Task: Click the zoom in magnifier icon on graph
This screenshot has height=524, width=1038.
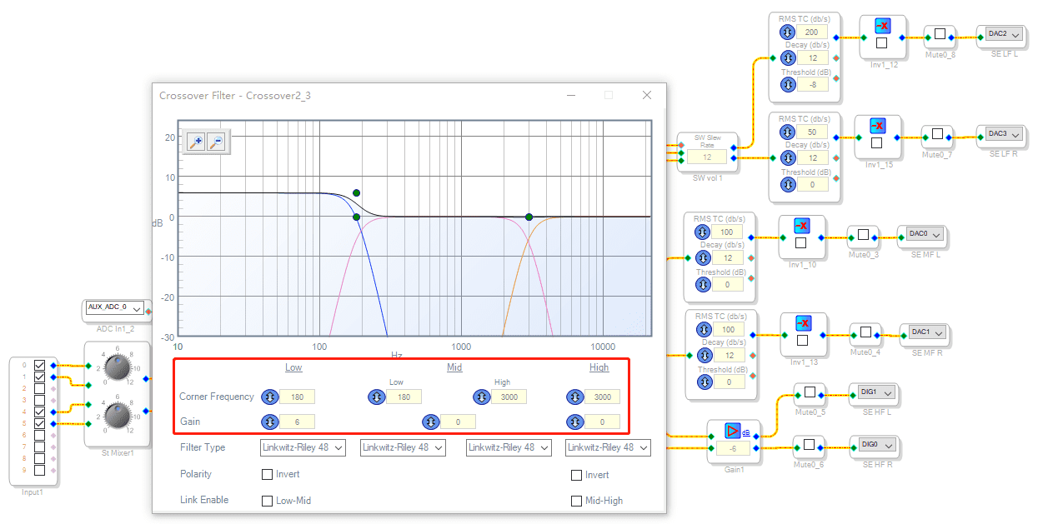Action: (x=195, y=142)
